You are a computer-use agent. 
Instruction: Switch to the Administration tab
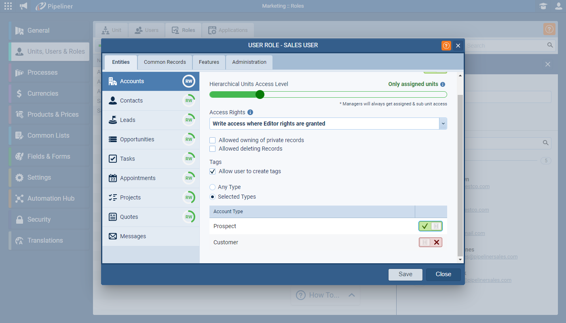coord(249,62)
